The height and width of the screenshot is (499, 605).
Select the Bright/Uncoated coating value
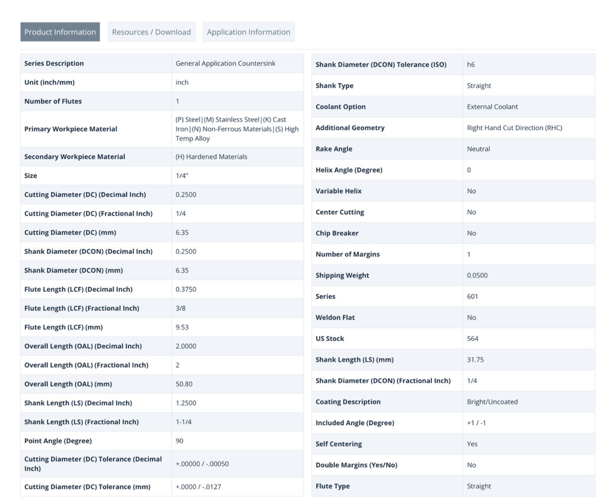[492, 402]
